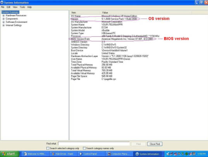208x157 pixels.
Task: Click the Item column header
Action: [x=85, y=13]
